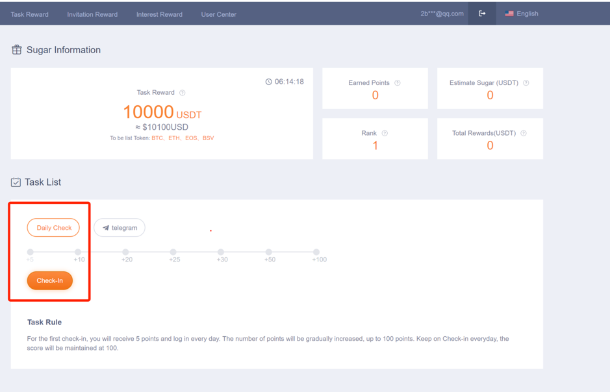
Task: Open Interest Reward section
Action: (x=159, y=14)
